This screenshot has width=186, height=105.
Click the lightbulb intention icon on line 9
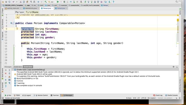coord(17,29)
